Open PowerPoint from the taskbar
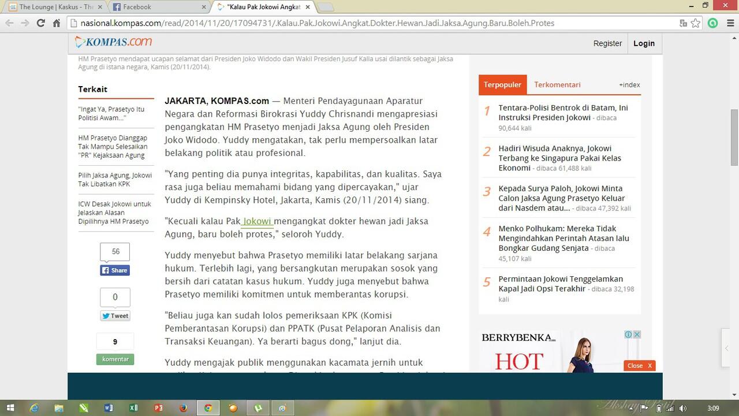Viewport: 739px width, 416px height. pos(158,408)
